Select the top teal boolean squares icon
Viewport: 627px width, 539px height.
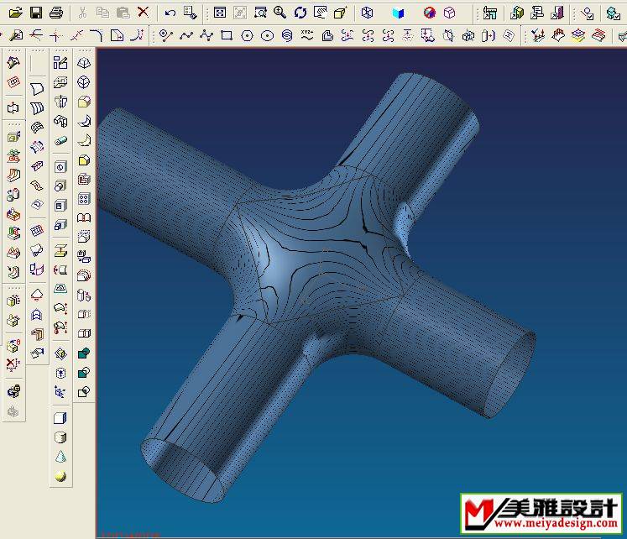[x=84, y=353]
